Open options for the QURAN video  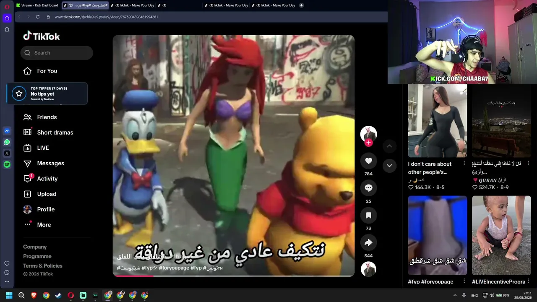pyautogui.click(x=528, y=164)
